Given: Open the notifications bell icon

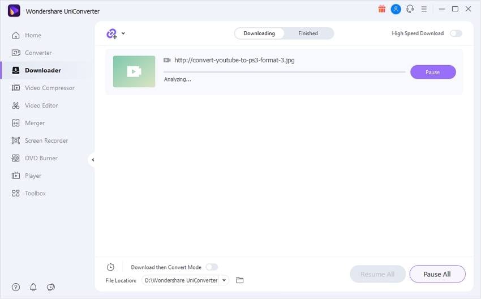Looking at the screenshot, I should click(33, 287).
